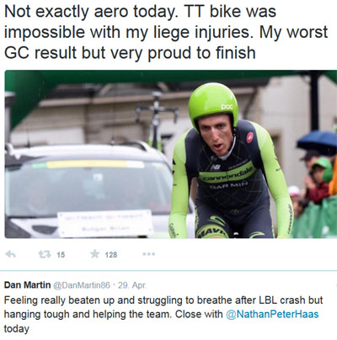The image size is (337, 340).
Task: Click the 'Feeling really beaten up' tweet text
Action: (163, 314)
